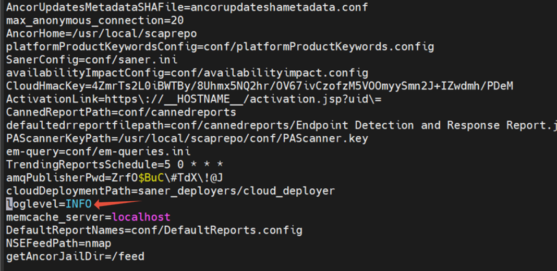Viewport: 557px width, 271px height.
Task: Click the DefaultReportNames=conf/DefaultReports.config line
Action: click(x=154, y=230)
